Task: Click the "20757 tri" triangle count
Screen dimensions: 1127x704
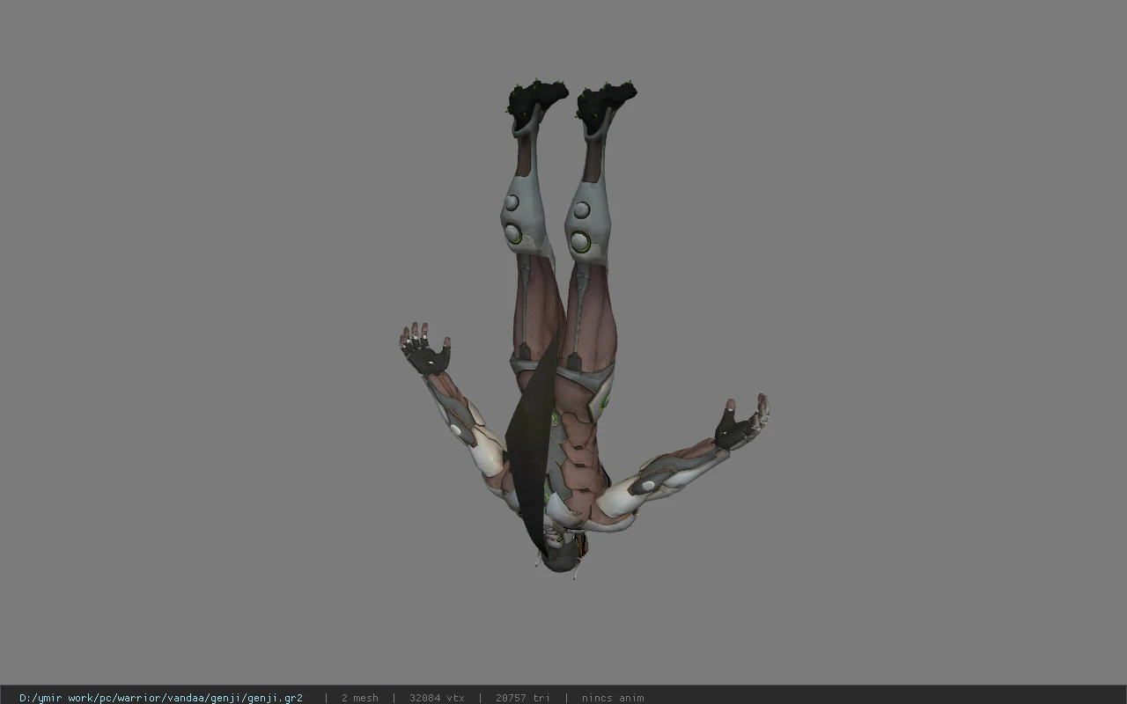Action: [x=523, y=698]
